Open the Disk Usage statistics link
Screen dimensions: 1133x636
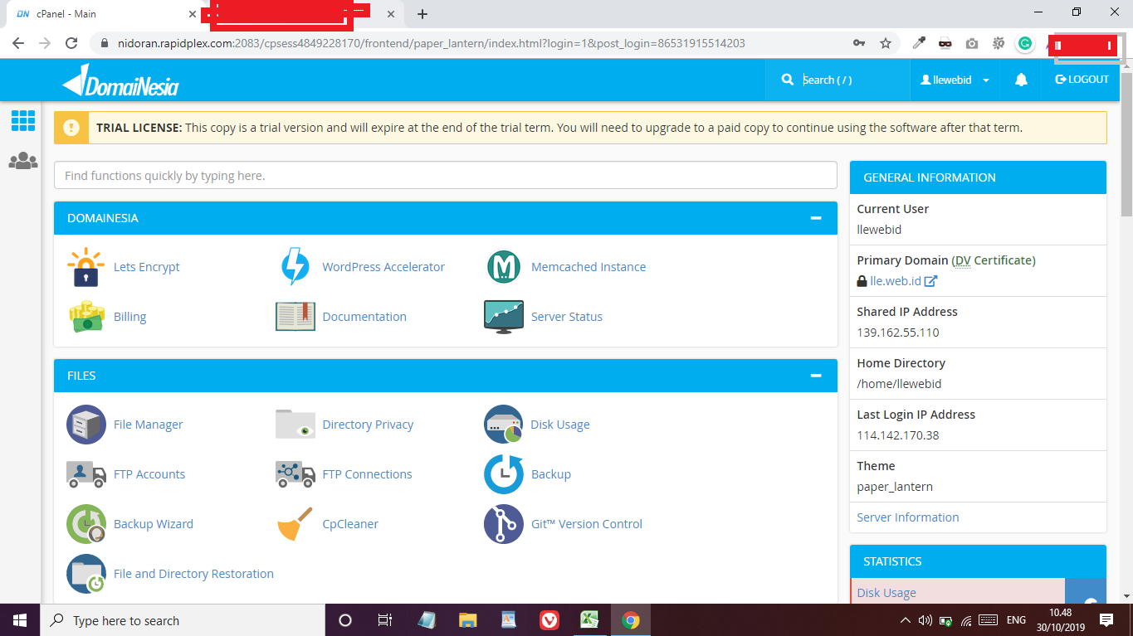(x=886, y=593)
